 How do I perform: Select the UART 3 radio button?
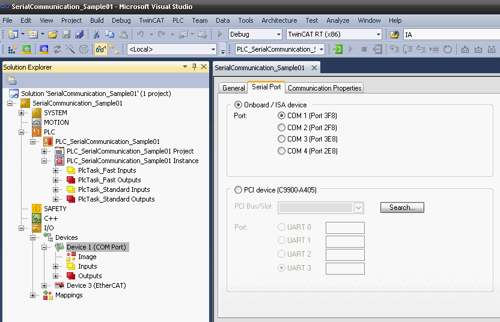[x=282, y=267]
